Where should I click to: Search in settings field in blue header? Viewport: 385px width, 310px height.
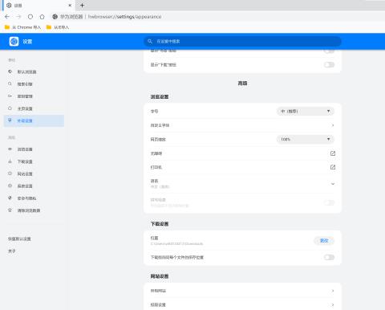coord(242,41)
